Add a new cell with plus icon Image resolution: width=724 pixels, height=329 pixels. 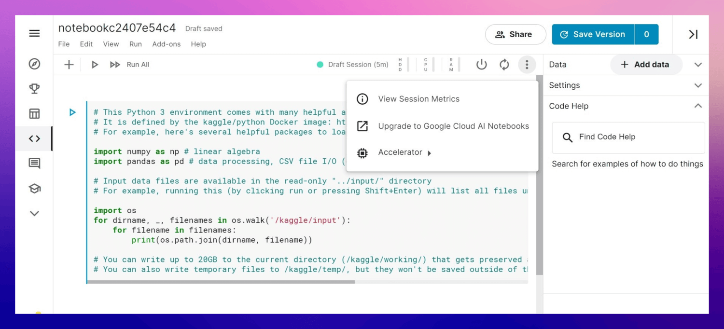[69, 64]
